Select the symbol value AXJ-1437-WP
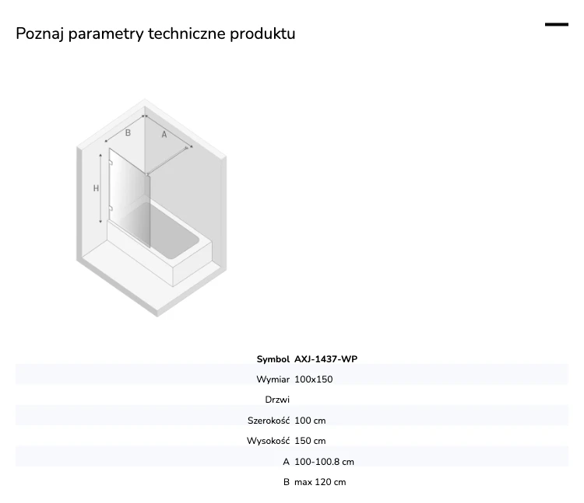 (326, 359)
